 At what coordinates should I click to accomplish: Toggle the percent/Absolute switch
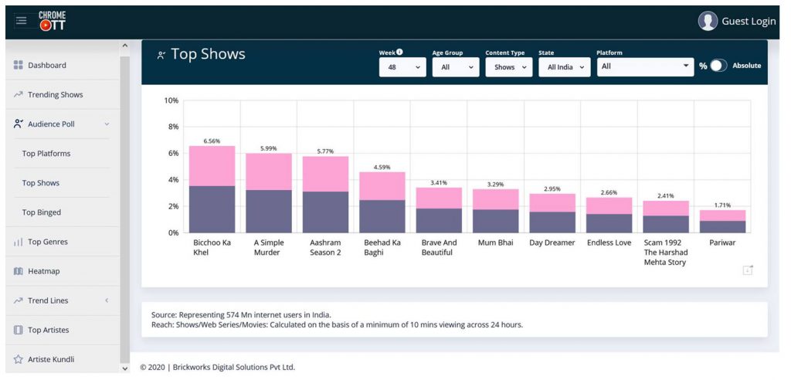tap(718, 66)
